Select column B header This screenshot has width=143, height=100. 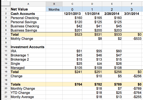pyautogui.click(x=54, y=4)
